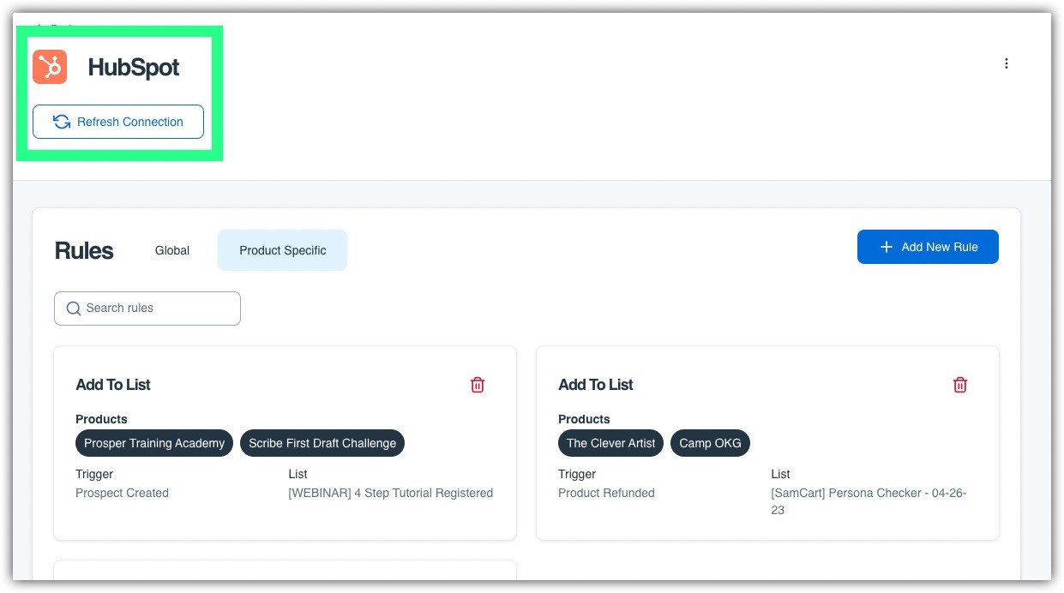Click the [SamCart] Persona Checker list value
This screenshot has width=1064, height=593.
click(x=869, y=501)
